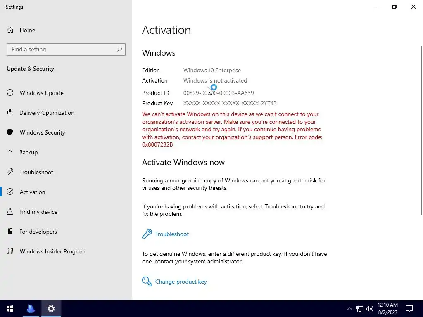Click the Troubleshoot activation link
The image size is (423, 317).
[x=172, y=234]
